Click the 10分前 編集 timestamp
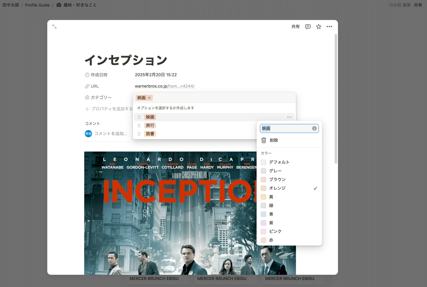The image size is (427, 287). [x=400, y=5]
